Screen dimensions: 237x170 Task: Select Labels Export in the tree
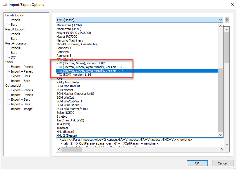click(x=15, y=15)
